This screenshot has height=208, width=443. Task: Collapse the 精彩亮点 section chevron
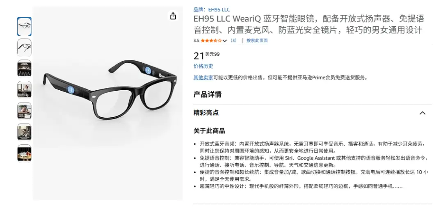(x=422, y=113)
